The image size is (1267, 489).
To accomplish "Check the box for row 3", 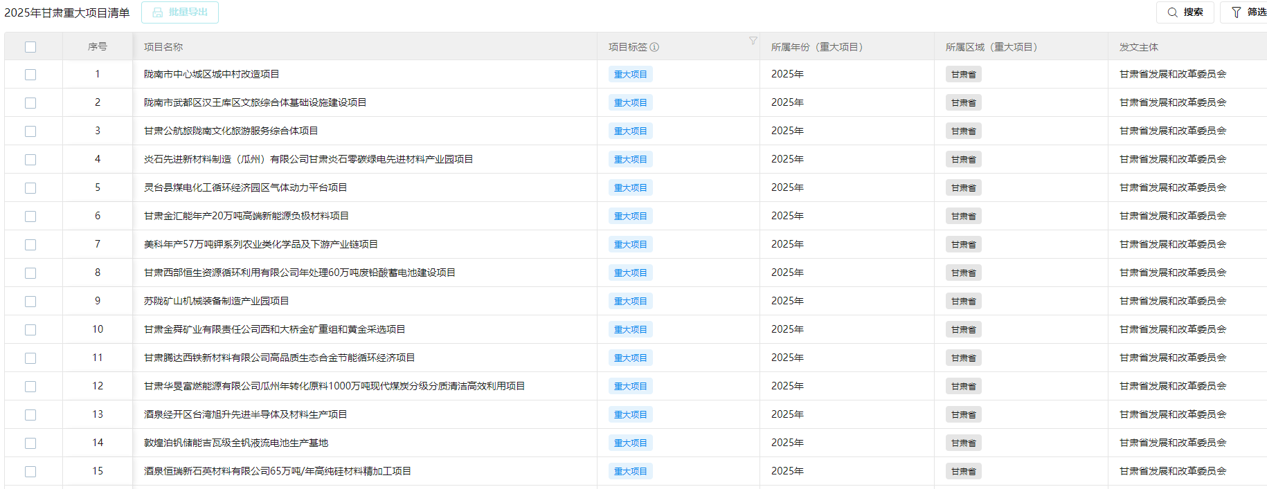I will pos(30,131).
